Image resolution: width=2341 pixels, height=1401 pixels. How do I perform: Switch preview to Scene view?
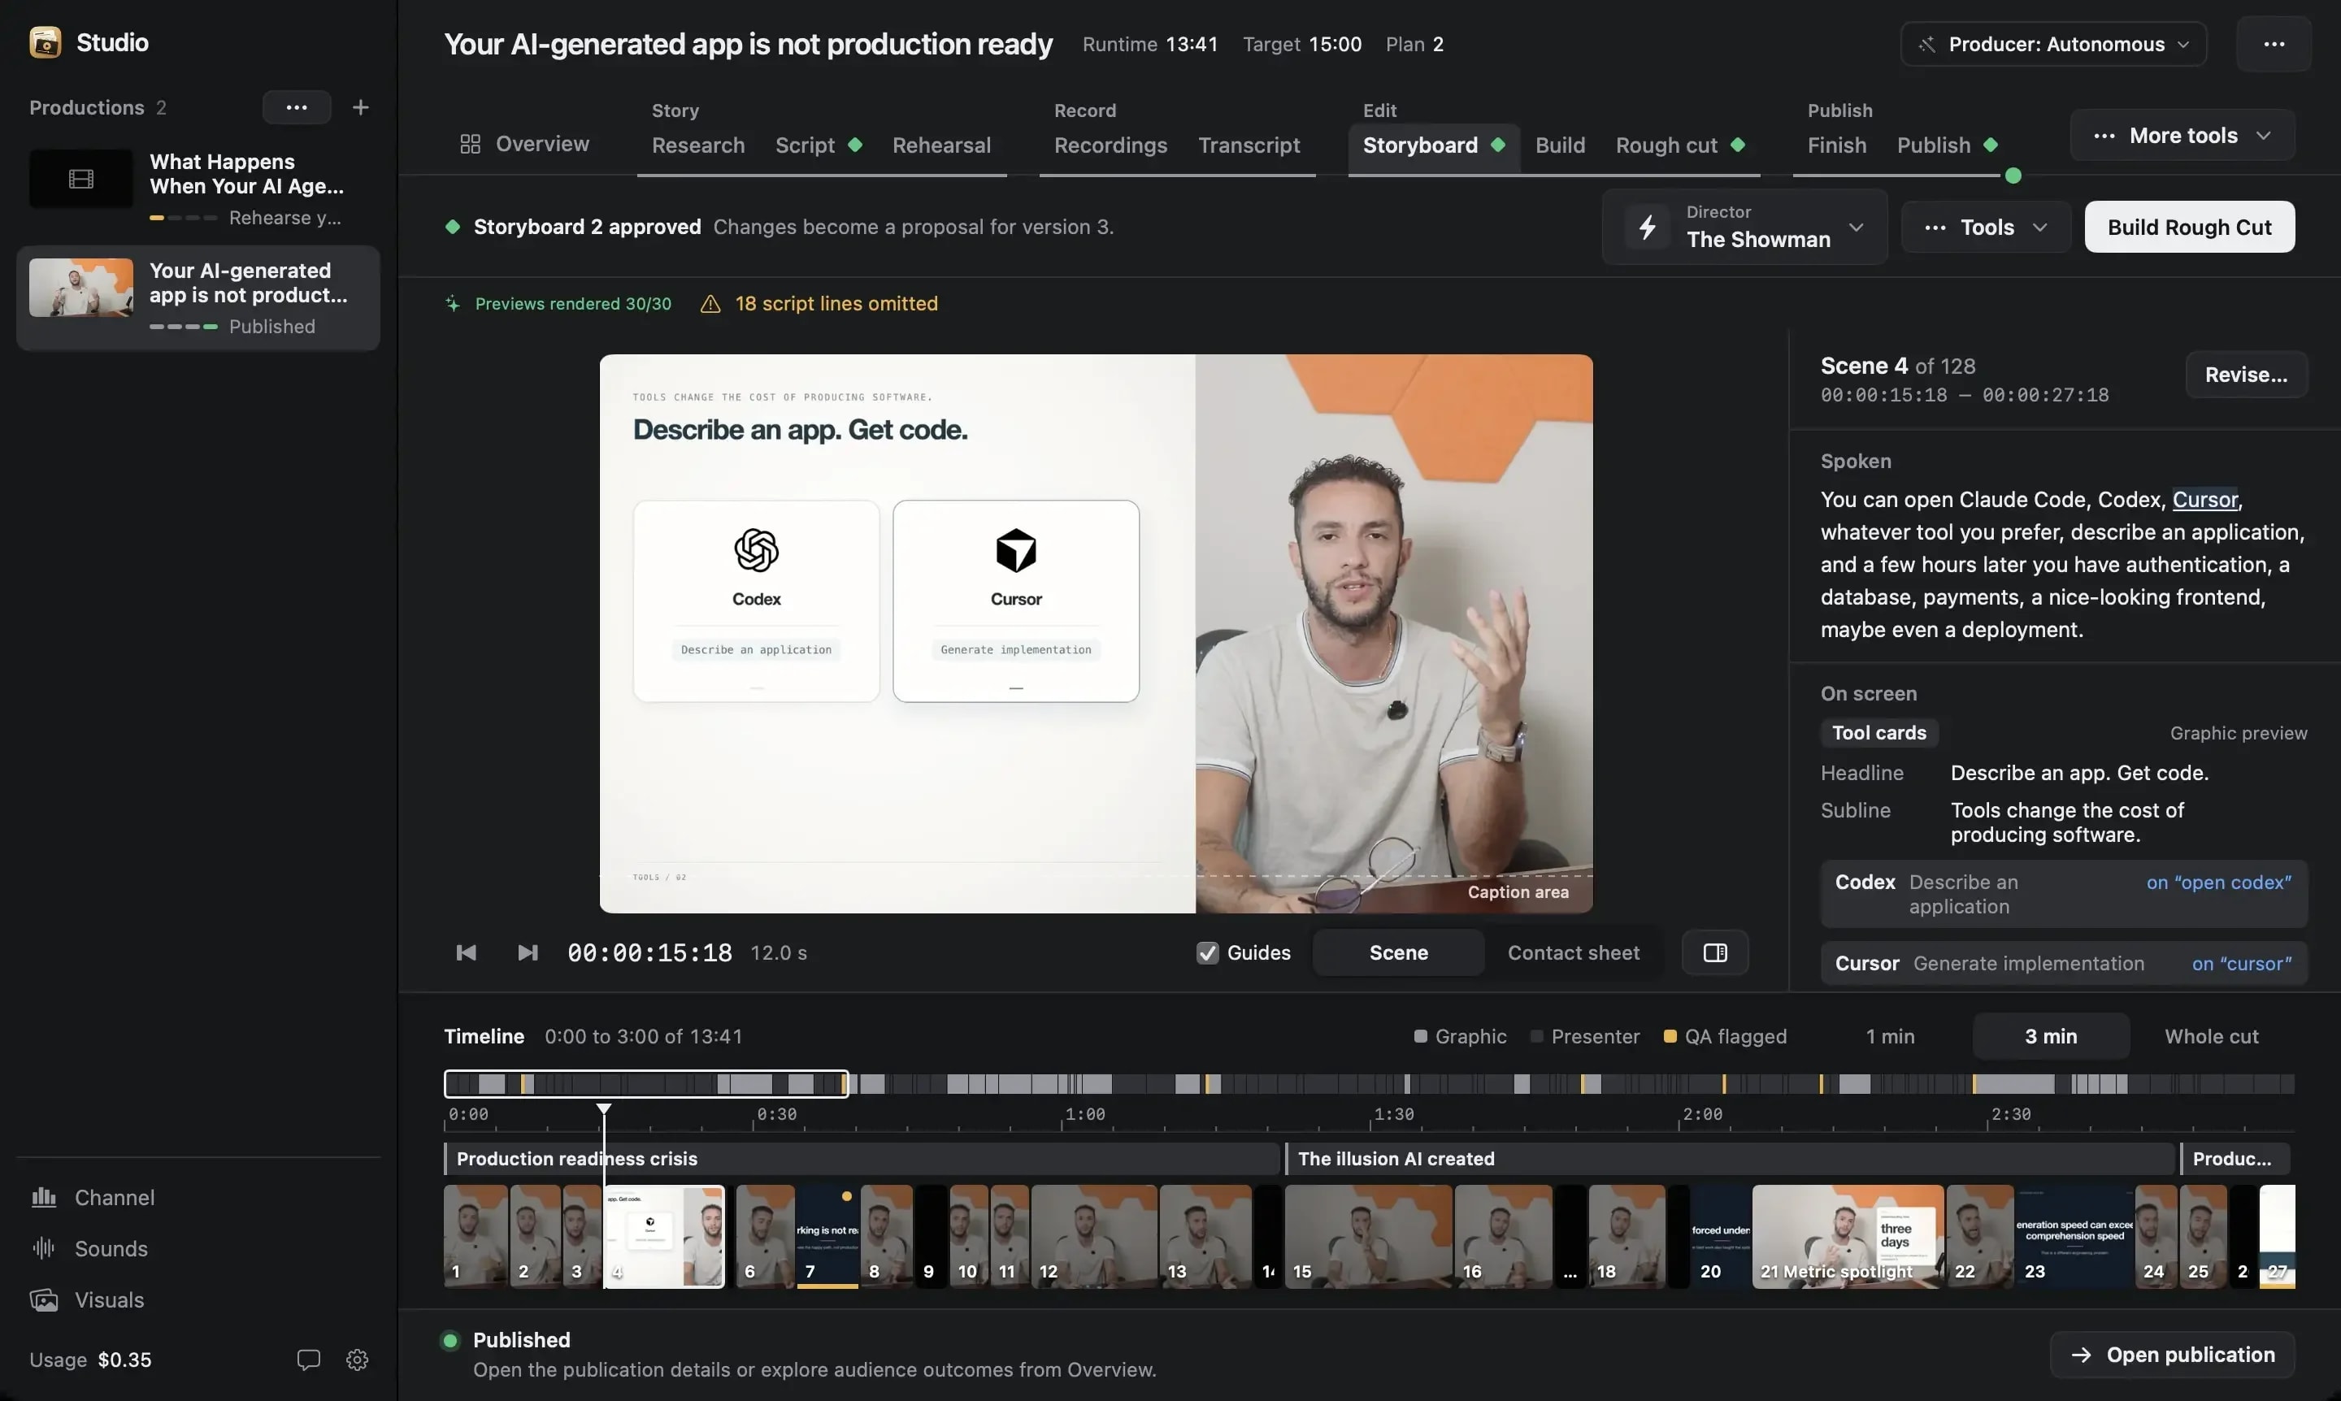pos(1397,952)
